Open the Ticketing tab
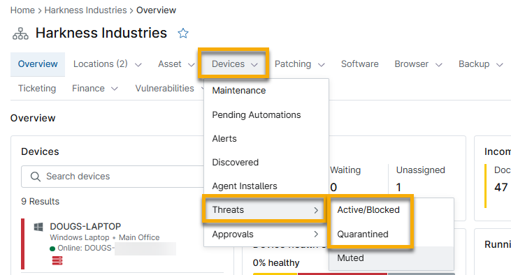Screen dimensions: 511x275 click(x=37, y=89)
